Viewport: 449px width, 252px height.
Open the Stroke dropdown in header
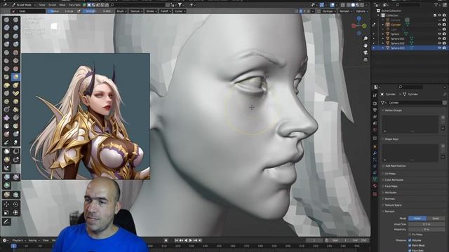[151, 11]
